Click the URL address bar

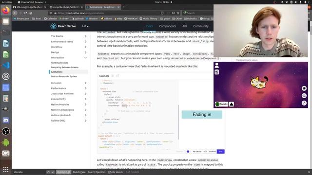(107, 13)
